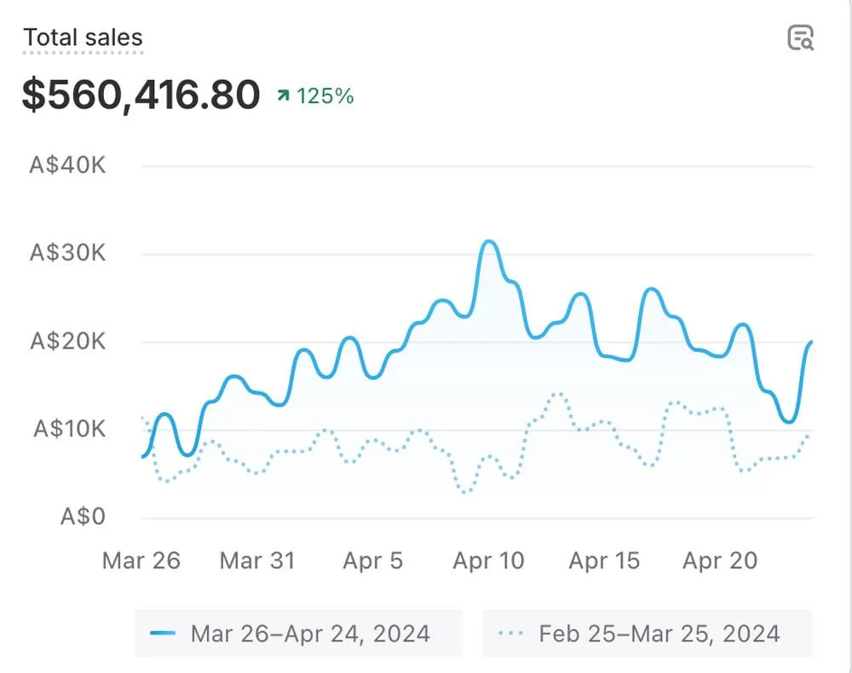Click the dotted line legend marker
The image size is (852, 673).
click(x=510, y=634)
